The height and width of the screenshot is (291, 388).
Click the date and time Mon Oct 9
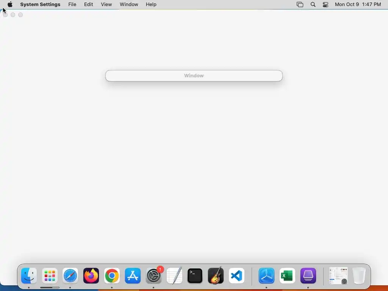(358, 5)
